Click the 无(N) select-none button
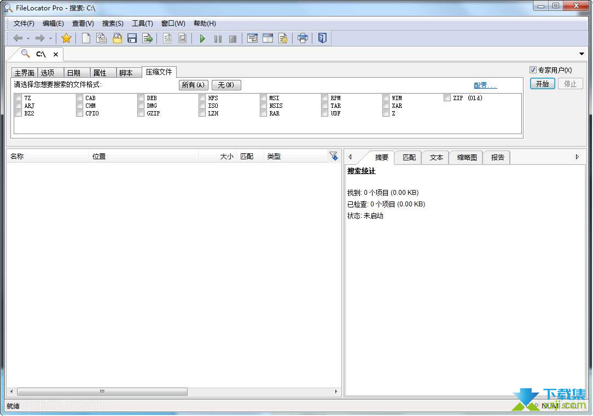 (x=226, y=85)
